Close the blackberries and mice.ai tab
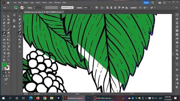 pyautogui.click(x=63, y=12)
